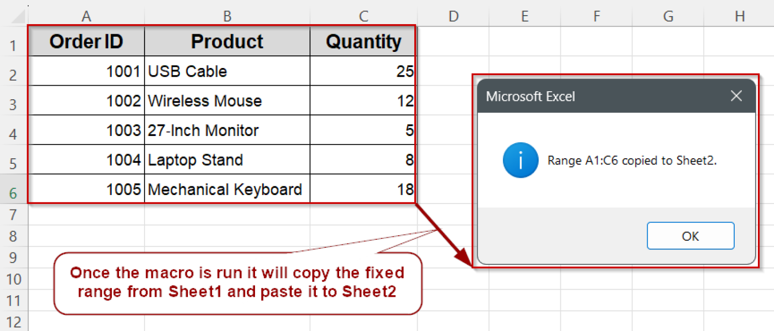
Task: Close the Microsoft Excel message box
Action: (x=736, y=96)
